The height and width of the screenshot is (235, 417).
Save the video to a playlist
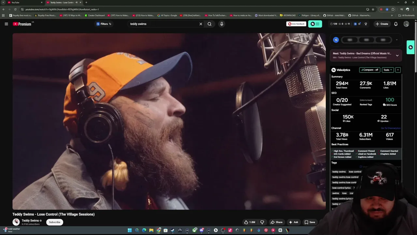point(310,222)
